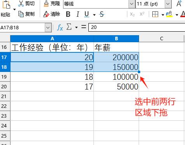
Task: Click cell A17 with value 20
Action: pyautogui.click(x=52, y=57)
